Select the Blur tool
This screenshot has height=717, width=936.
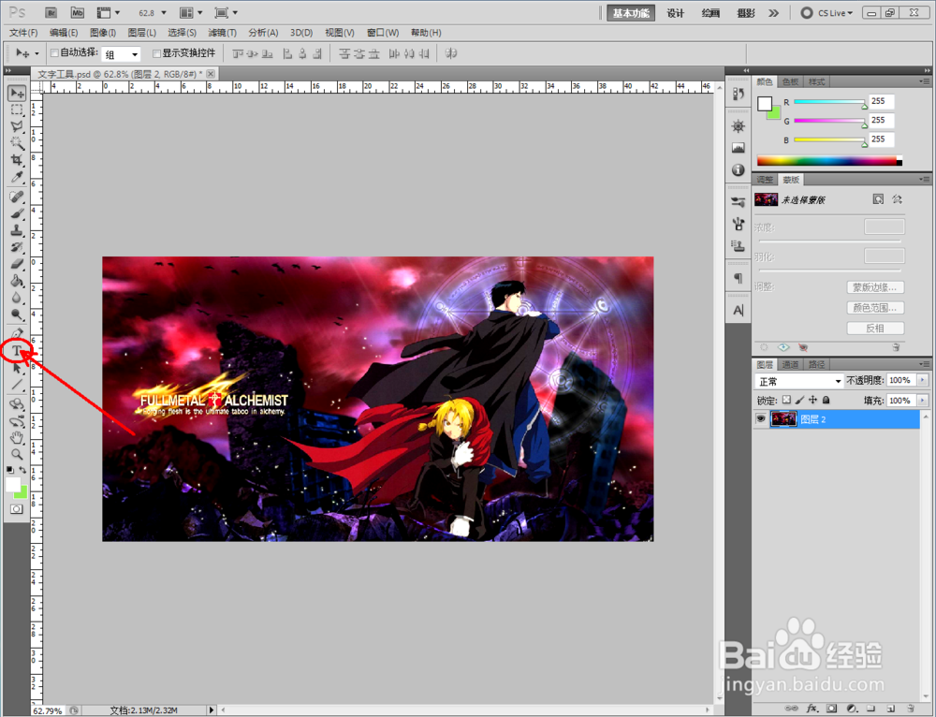tap(17, 298)
